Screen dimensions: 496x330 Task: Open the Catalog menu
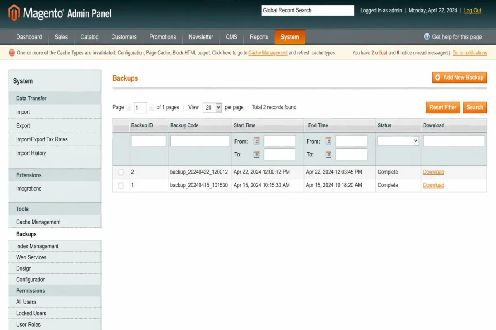pyautogui.click(x=89, y=37)
